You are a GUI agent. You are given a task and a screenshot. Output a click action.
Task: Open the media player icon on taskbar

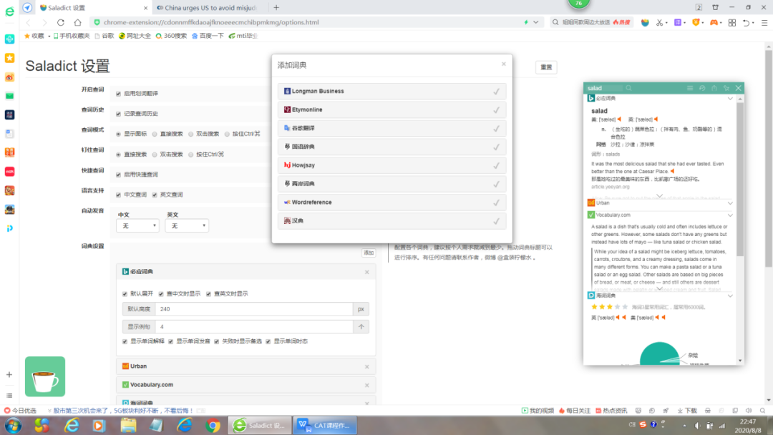[99, 425]
